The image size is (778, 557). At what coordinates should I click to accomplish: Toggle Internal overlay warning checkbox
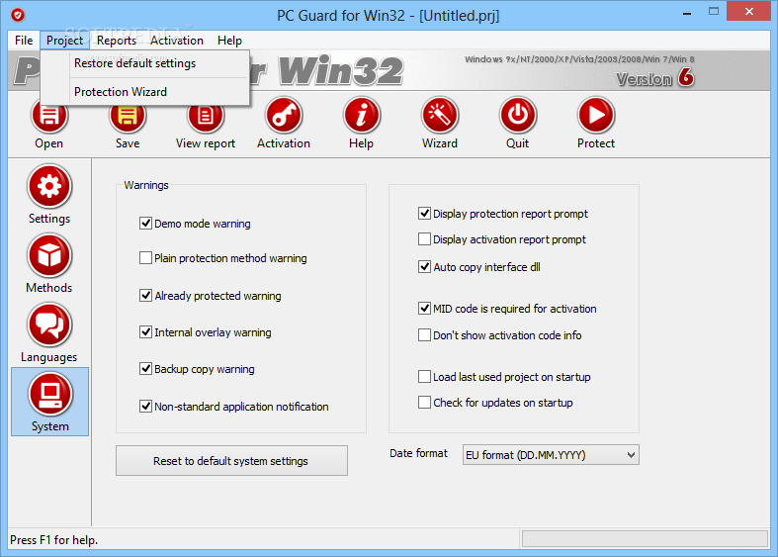(145, 332)
